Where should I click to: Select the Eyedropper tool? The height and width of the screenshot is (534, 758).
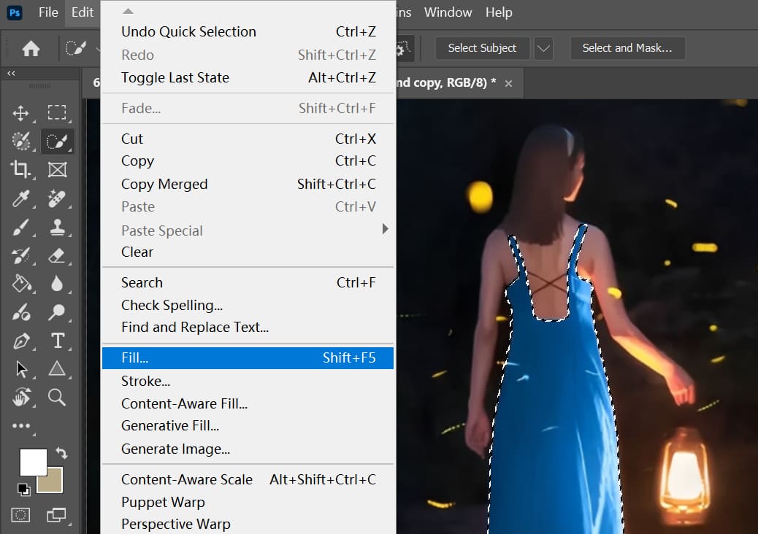(21, 198)
